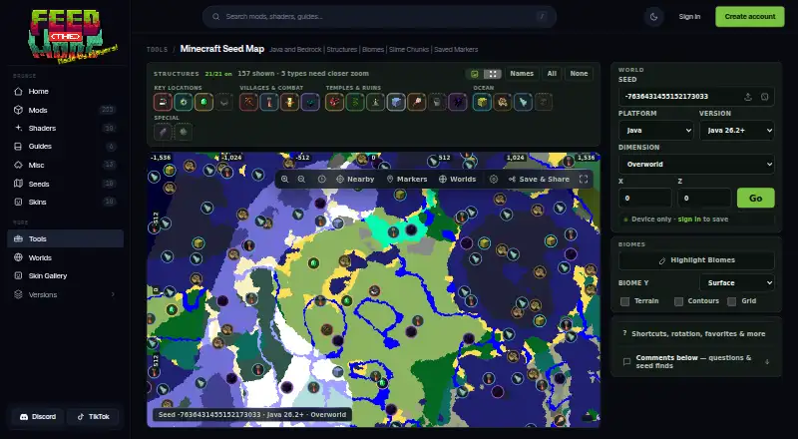Viewport: 798px width, 439px height.
Task: Enable the Contours checkbox
Action: coord(678,301)
